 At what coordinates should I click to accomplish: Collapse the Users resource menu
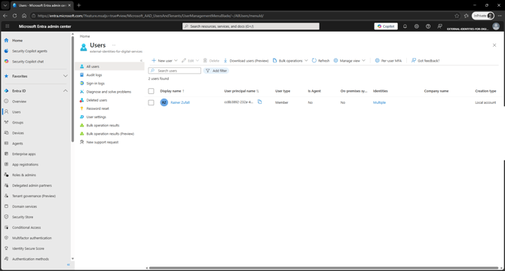(141, 60)
